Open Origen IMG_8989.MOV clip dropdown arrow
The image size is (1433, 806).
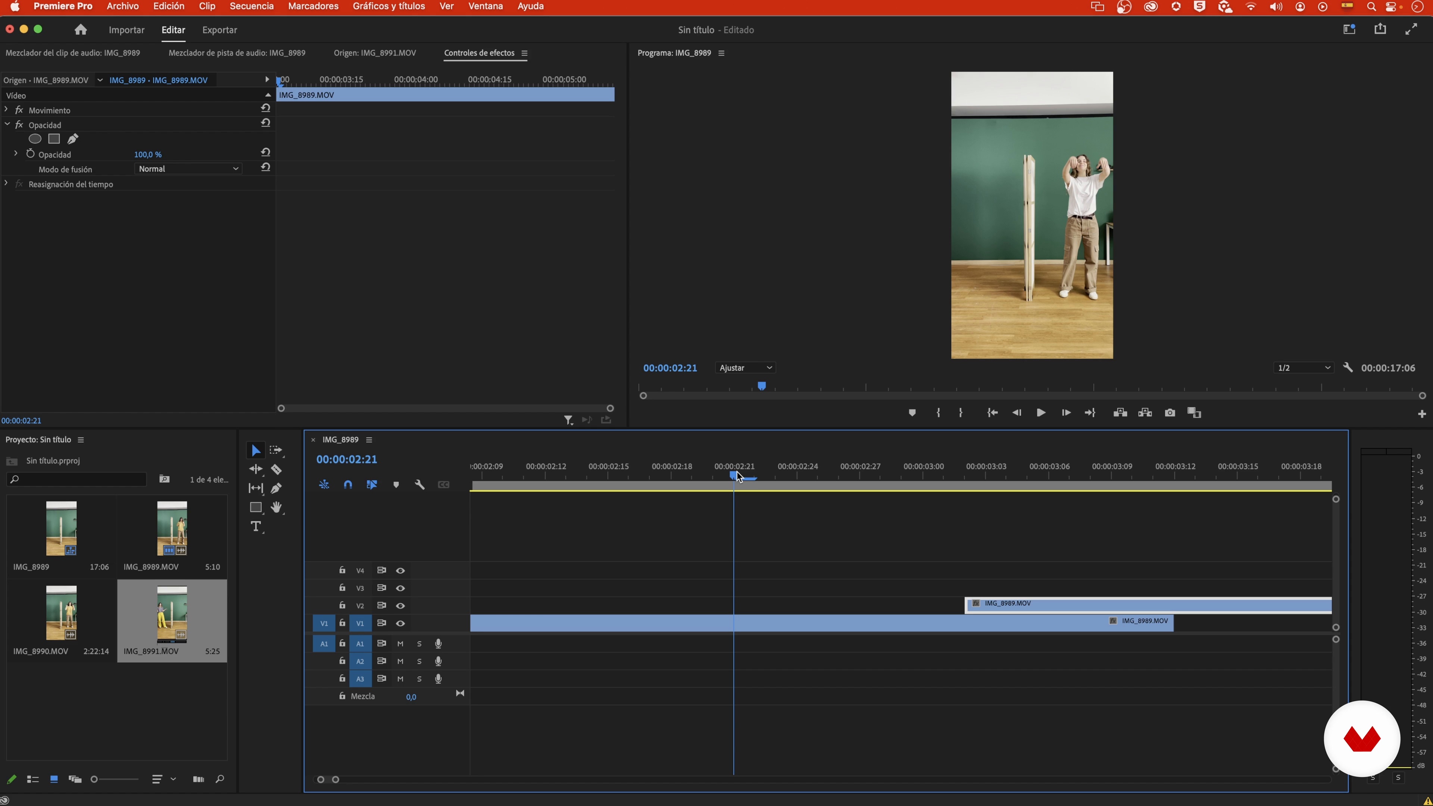click(x=100, y=80)
